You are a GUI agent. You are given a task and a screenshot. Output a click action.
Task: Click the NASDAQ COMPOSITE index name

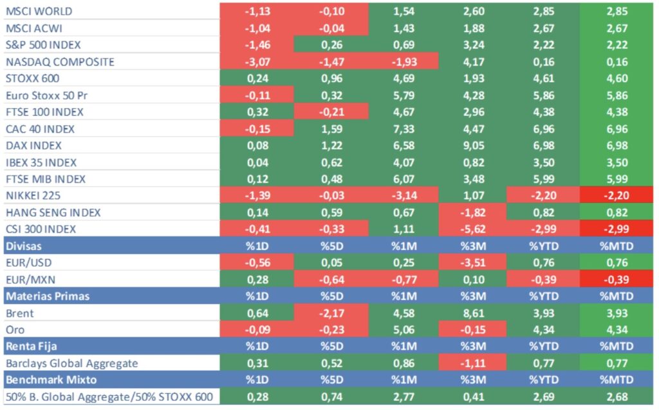point(60,62)
